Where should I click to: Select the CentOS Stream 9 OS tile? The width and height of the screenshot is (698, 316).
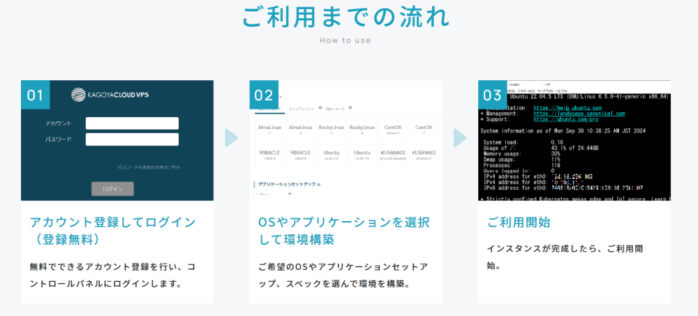pyautogui.click(x=392, y=130)
